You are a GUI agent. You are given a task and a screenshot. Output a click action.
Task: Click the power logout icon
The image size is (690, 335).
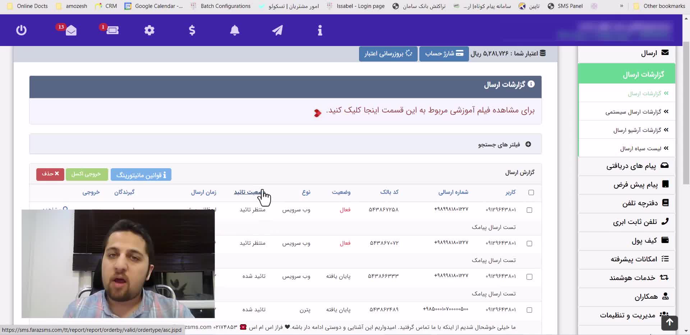[x=21, y=30]
